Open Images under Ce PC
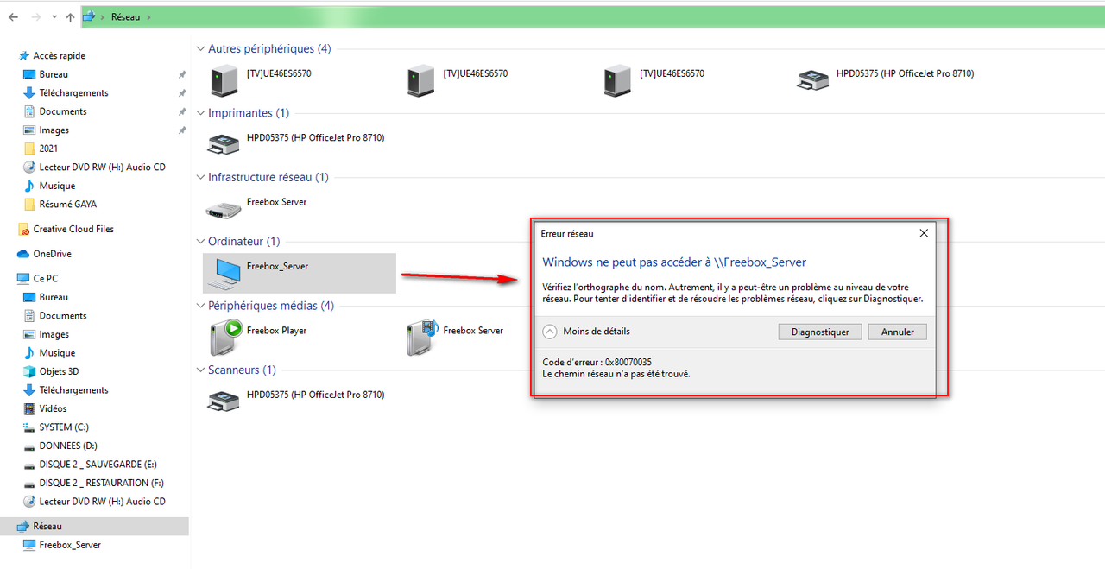 (x=54, y=334)
